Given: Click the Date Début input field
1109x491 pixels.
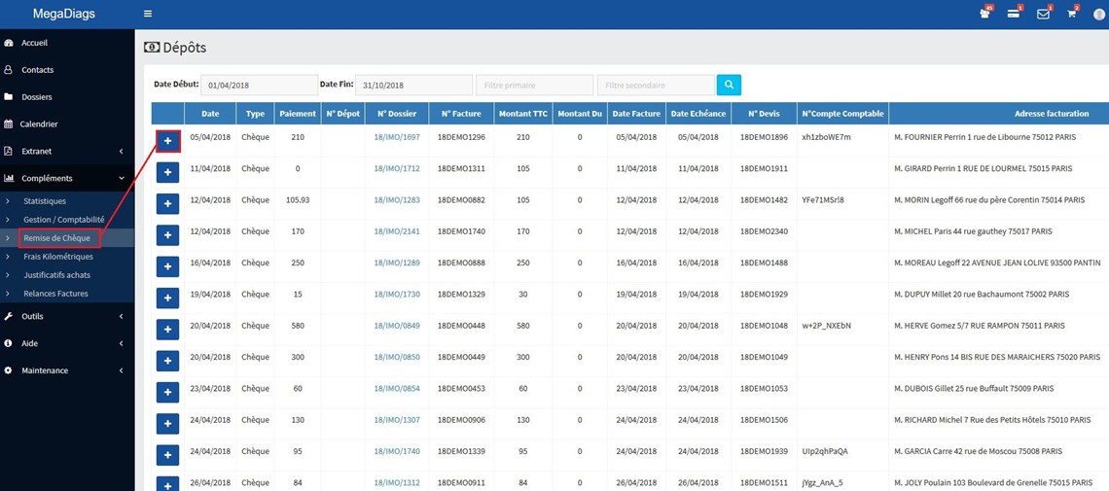Looking at the screenshot, I should (260, 85).
